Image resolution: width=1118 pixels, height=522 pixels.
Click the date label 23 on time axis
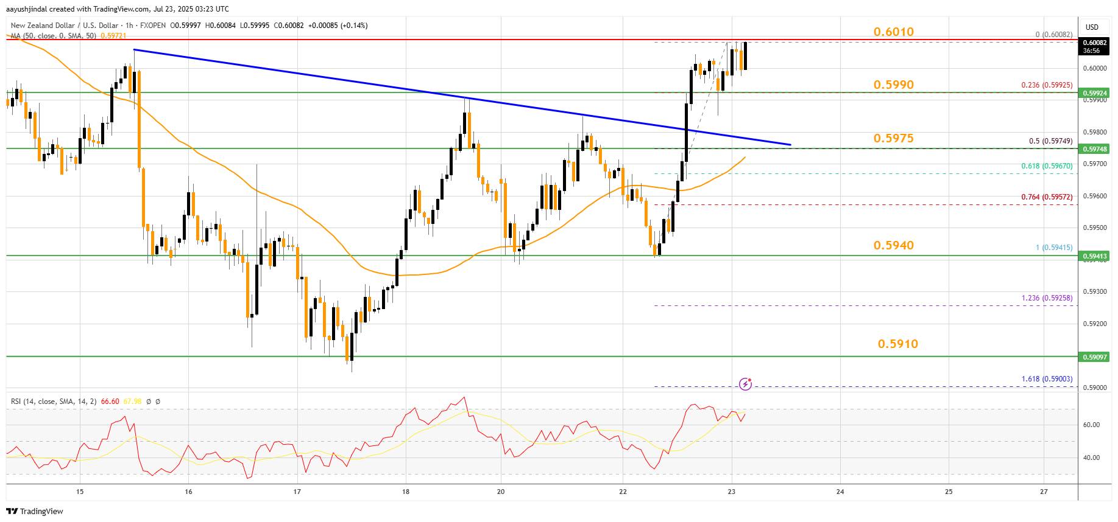point(731,492)
